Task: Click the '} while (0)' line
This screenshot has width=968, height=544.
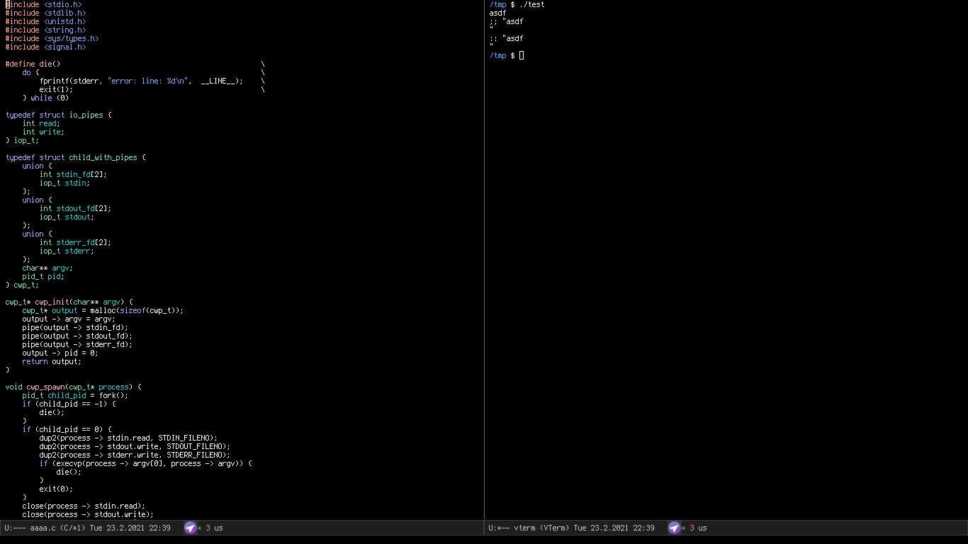Action: [45, 98]
